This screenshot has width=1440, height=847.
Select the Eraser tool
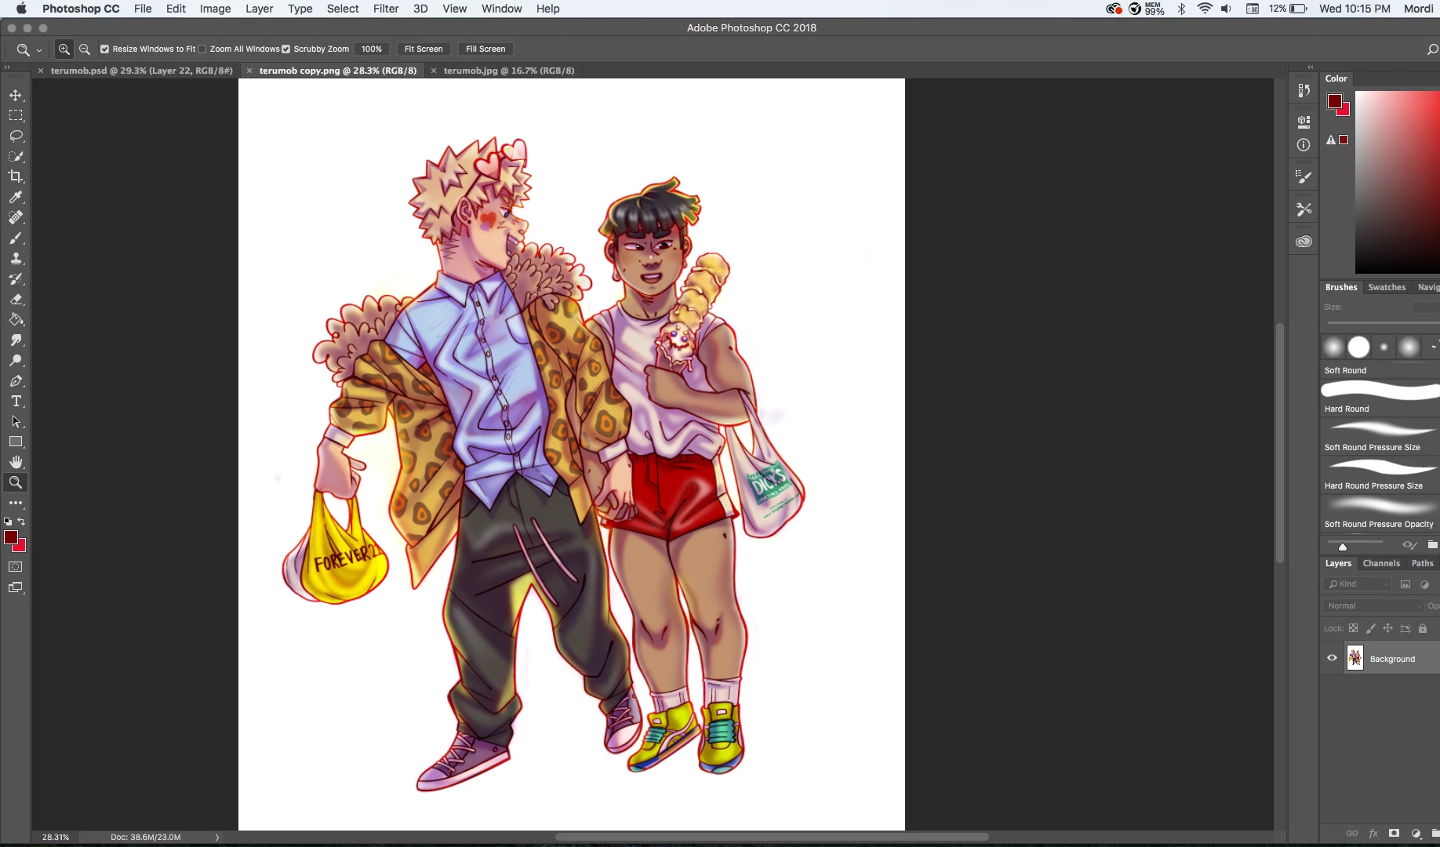pyautogui.click(x=16, y=299)
